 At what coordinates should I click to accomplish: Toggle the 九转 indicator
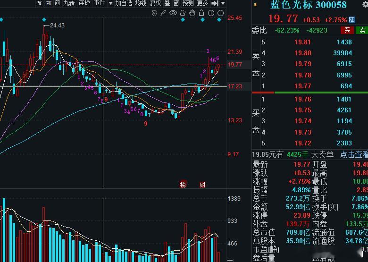[69, 3]
